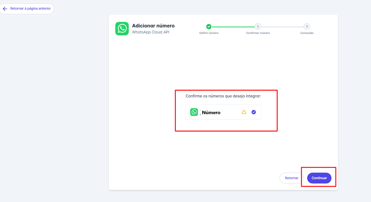Uncheck the blue checkmark on Número row

coord(254,112)
